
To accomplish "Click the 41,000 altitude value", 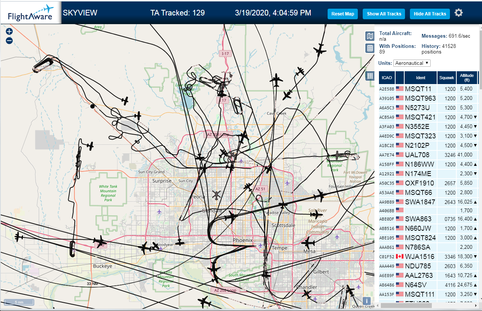I will pos(465,155).
